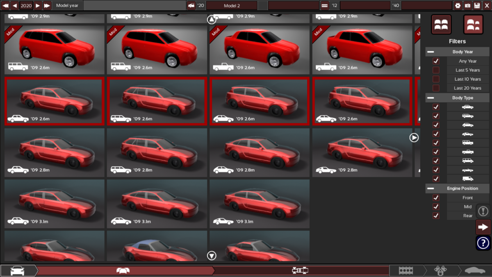Save using the disk icon
Viewport: 492px width, 277px height.
click(476, 5)
